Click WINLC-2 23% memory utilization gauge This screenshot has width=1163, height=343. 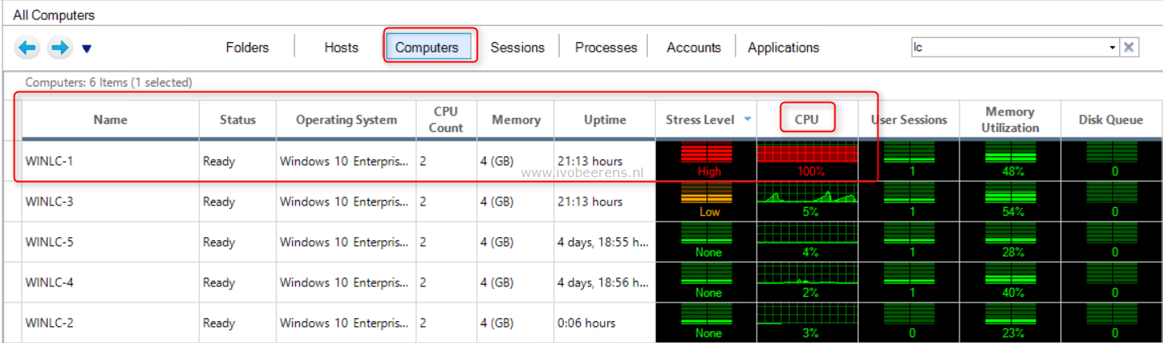coord(1010,322)
